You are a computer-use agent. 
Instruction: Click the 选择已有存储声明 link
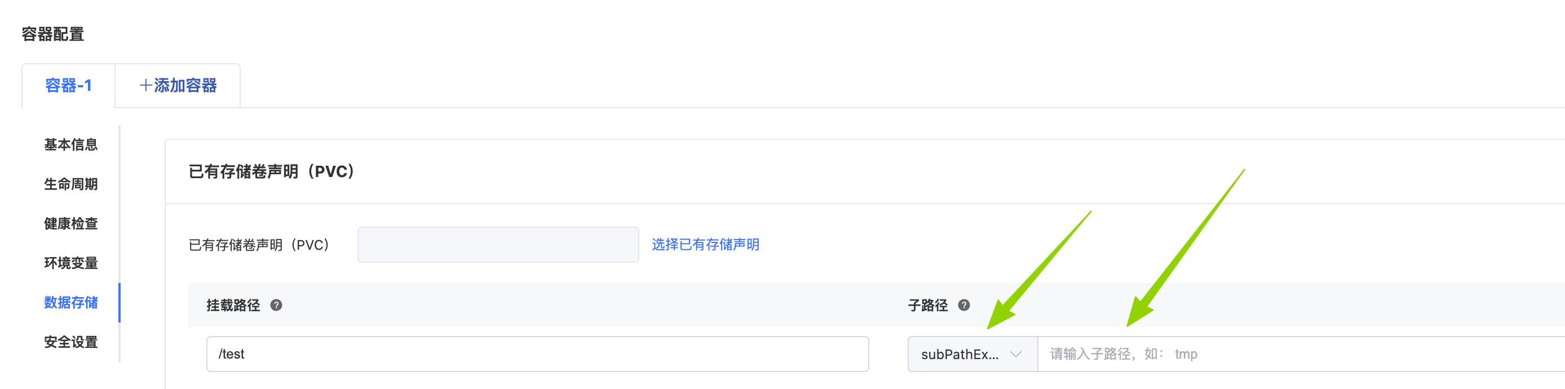pyautogui.click(x=705, y=244)
